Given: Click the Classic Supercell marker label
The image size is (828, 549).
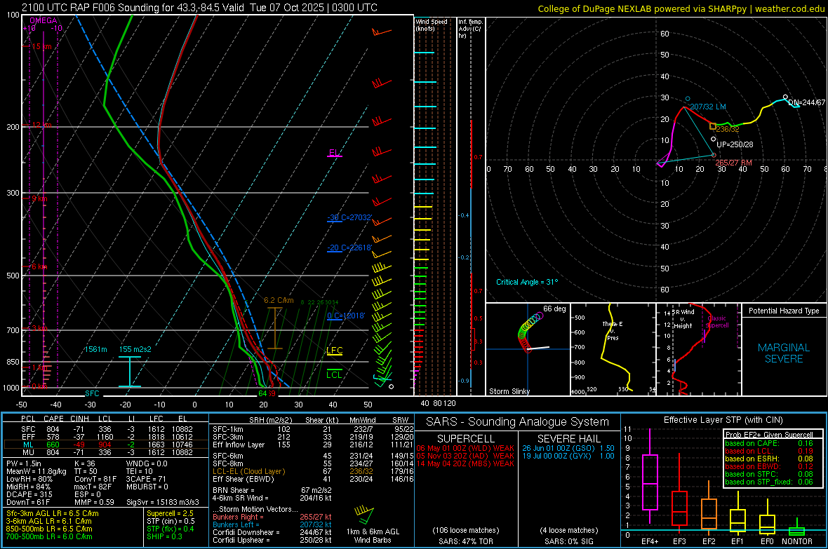Looking at the screenshot, I should 717,322.
